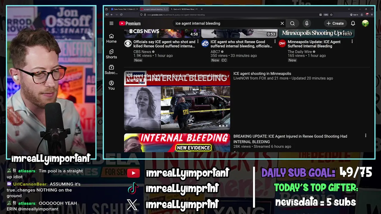This screenshot has width=381, height=214.
Task: Open YouTube notifications bell
Action: pos(353,23)
